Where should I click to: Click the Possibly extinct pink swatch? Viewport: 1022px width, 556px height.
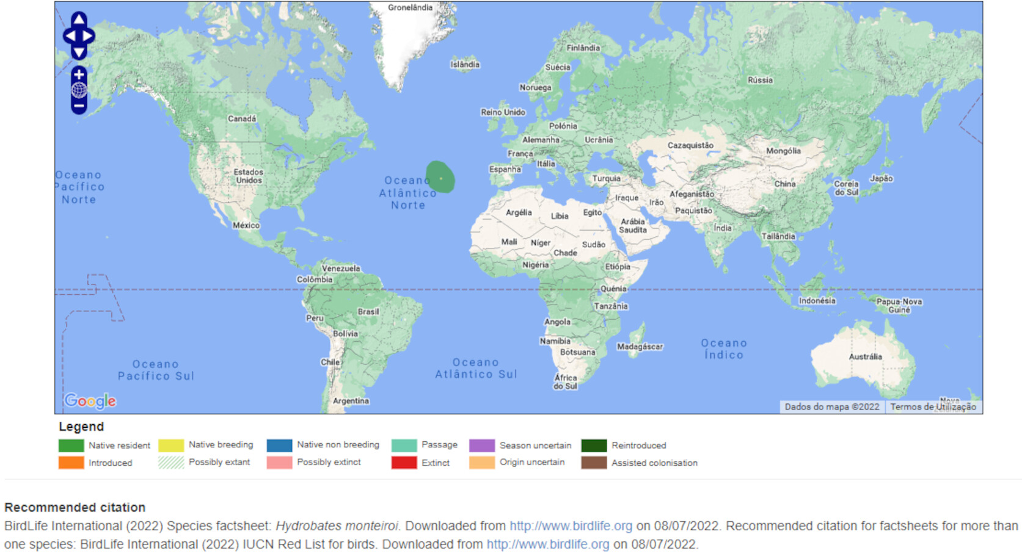coord(279,463)
